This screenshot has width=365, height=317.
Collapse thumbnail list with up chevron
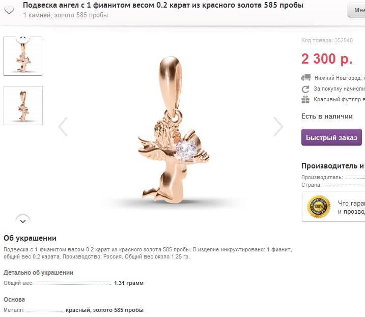(23, 38)
